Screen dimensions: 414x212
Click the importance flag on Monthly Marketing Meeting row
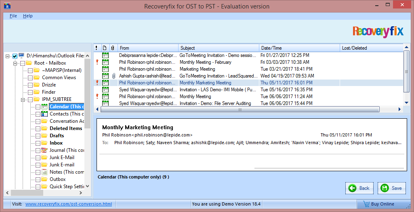(x=97, y=83)
